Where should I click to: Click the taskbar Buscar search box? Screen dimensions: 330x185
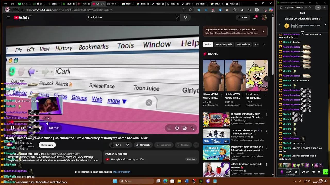coord(137,181)
